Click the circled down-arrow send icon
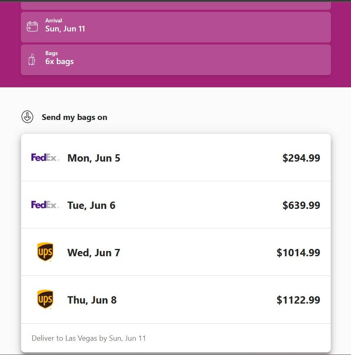The width and height of the screenshot is (351, 355). (x=27, y=117)
